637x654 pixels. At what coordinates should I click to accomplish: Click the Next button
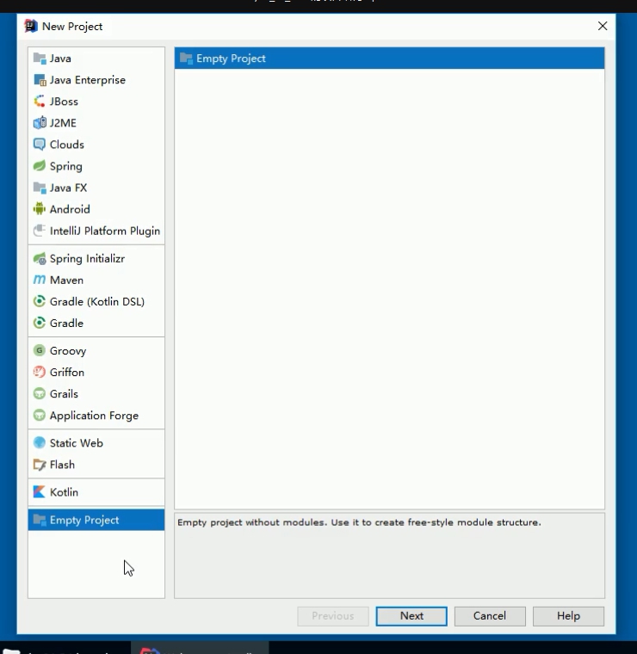[x=411, y=616]
